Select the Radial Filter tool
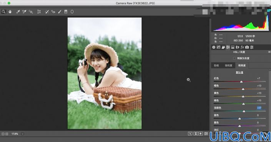This screenshot has width=271, height=142. (x=72, y=12)
